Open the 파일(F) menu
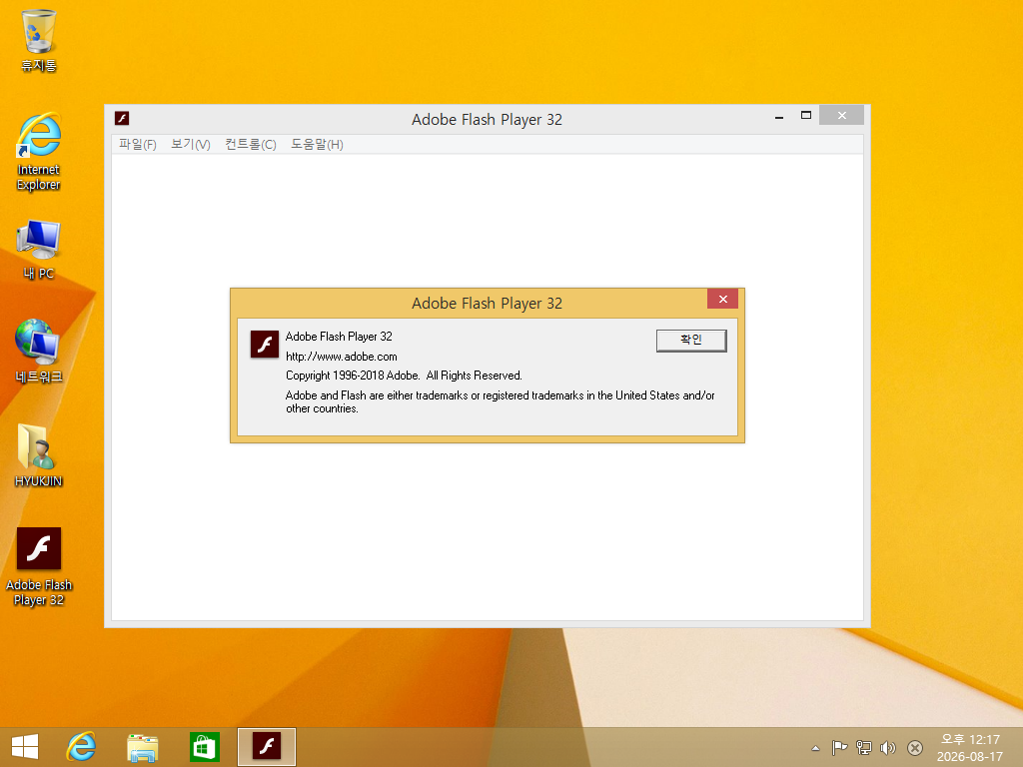Image resolution: width=1023 pixels, height=767 pixels. (x=138, y=144)
